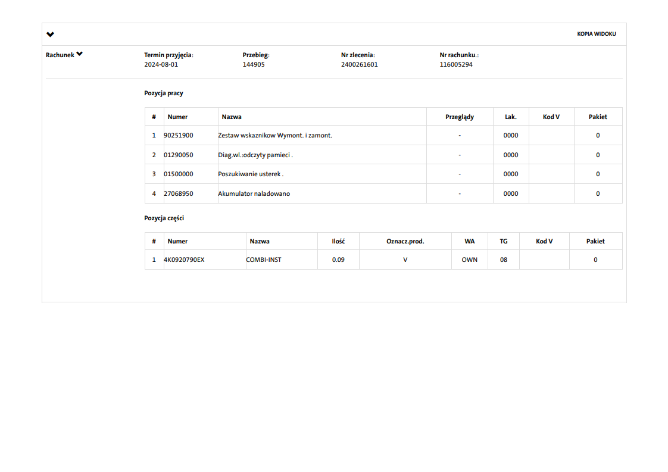Click Ilość value 0.09

point(338,260)
